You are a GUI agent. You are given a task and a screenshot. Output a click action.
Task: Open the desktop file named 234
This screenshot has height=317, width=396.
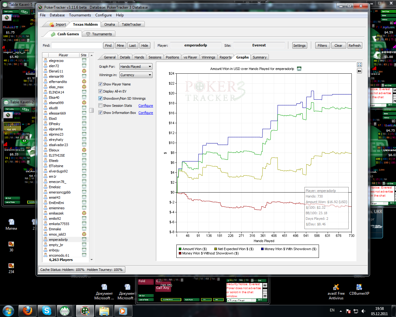click(x=11, y=268)
